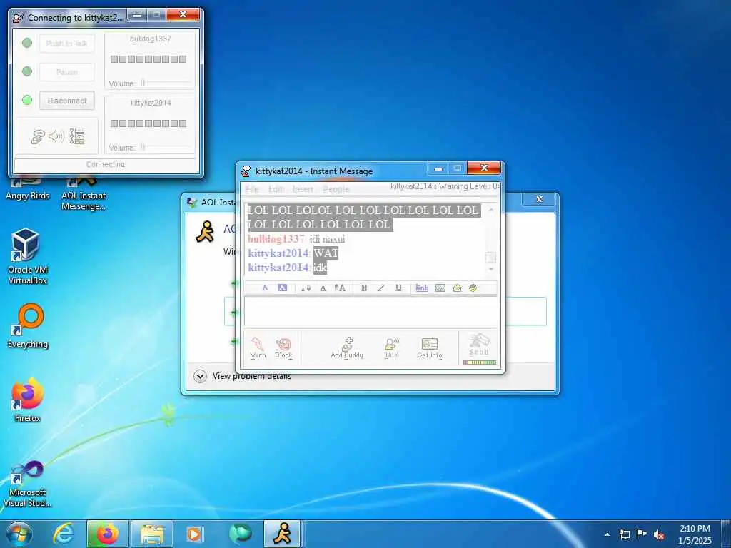
Task: Add kittykat2014 using Add Buddy
Action: click(347, 348)
